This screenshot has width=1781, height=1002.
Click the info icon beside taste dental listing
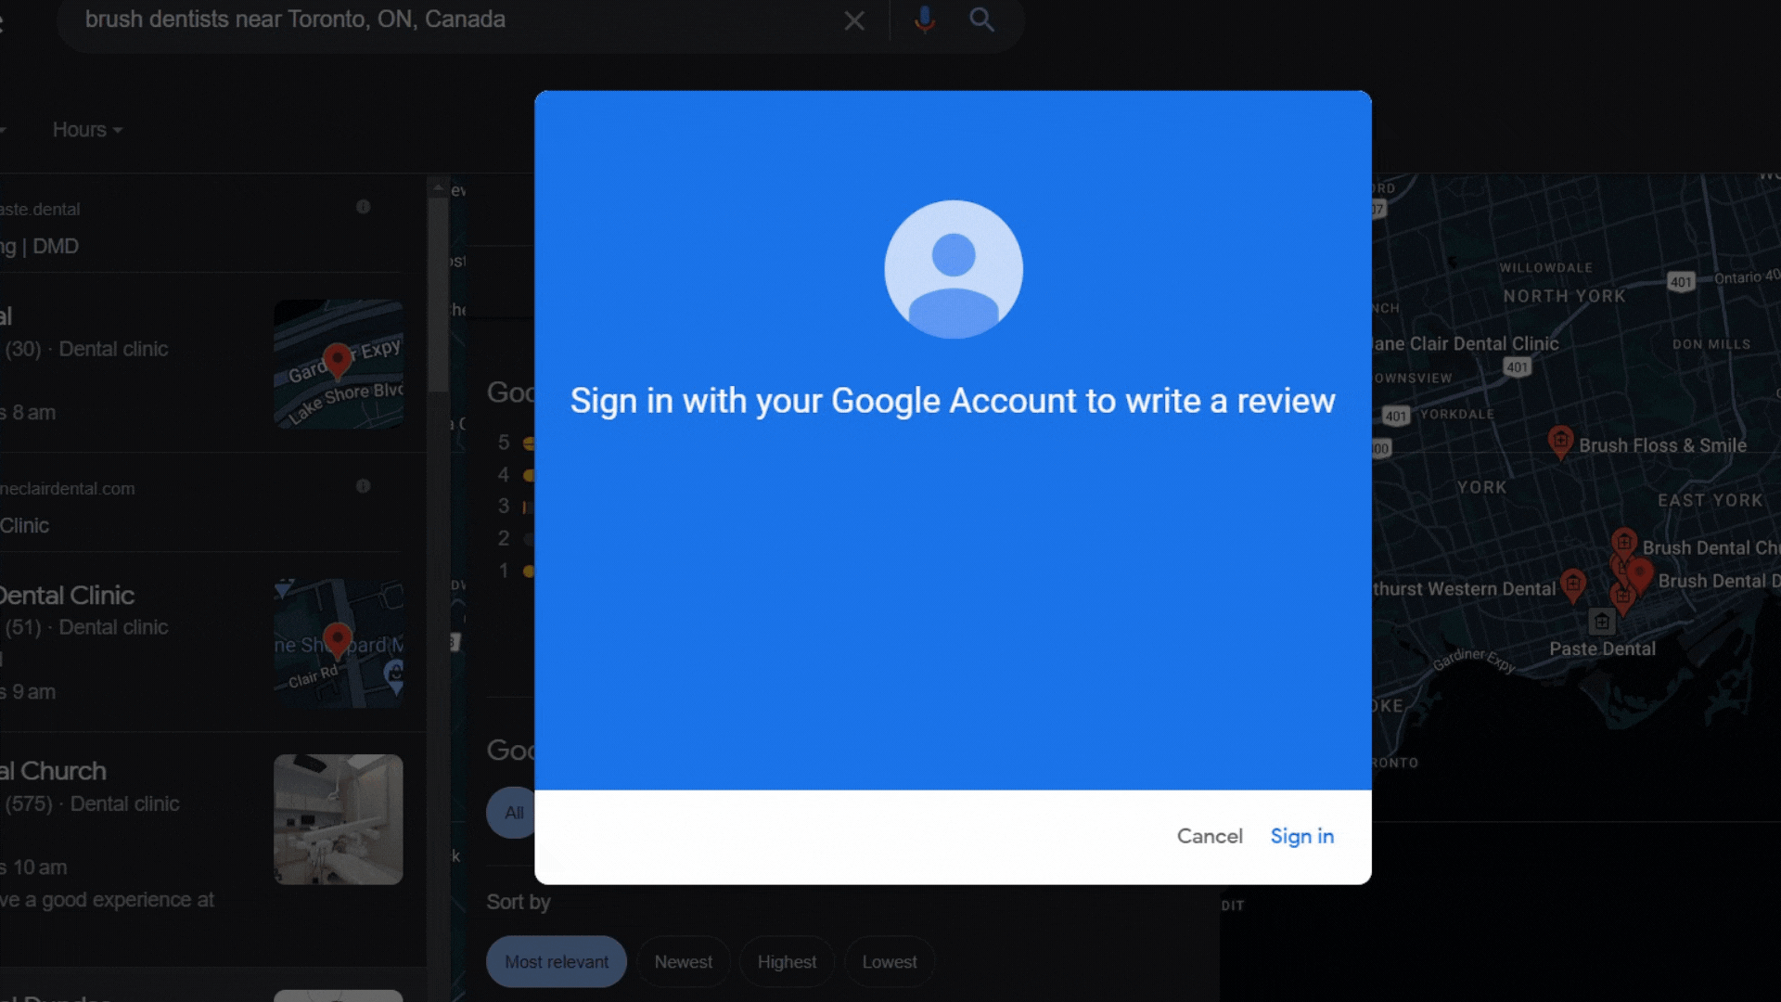click(364, 208)
